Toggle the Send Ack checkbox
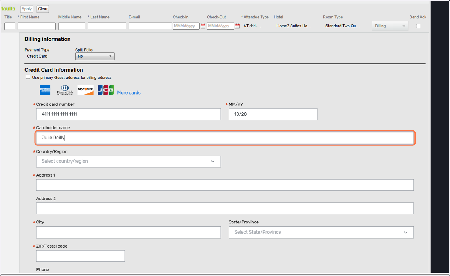The image size is (450, 276). (x=418, y=26)
